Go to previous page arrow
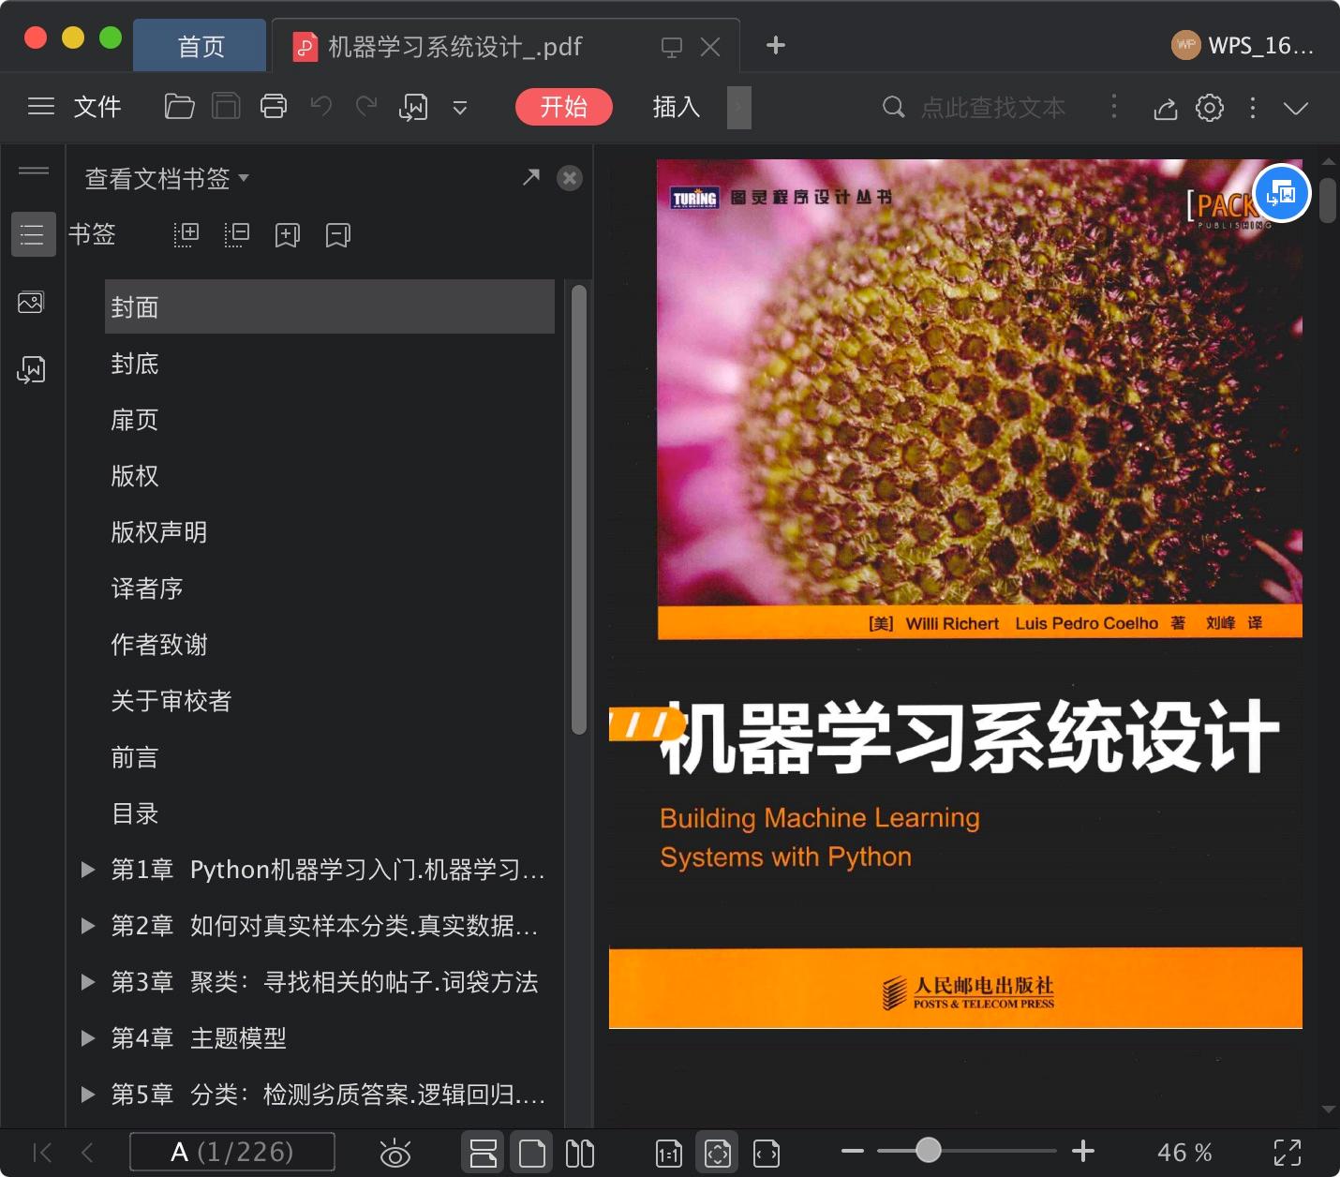1340x1177 pixels. point(87,1152)
